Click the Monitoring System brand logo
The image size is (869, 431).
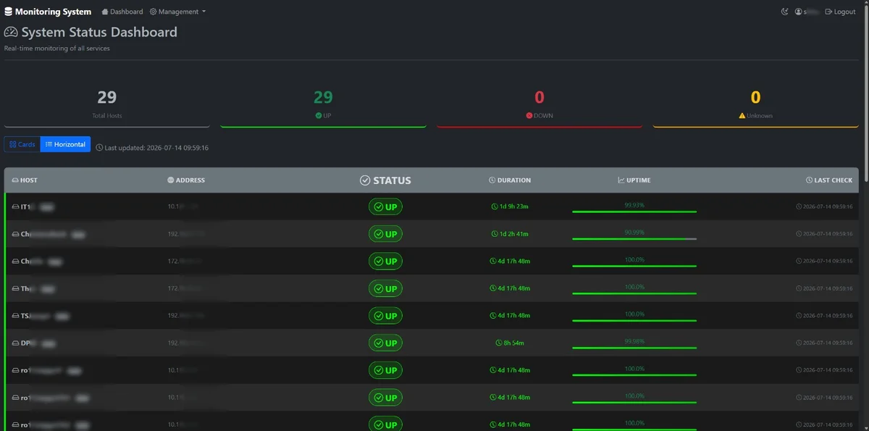coord(48,12)
